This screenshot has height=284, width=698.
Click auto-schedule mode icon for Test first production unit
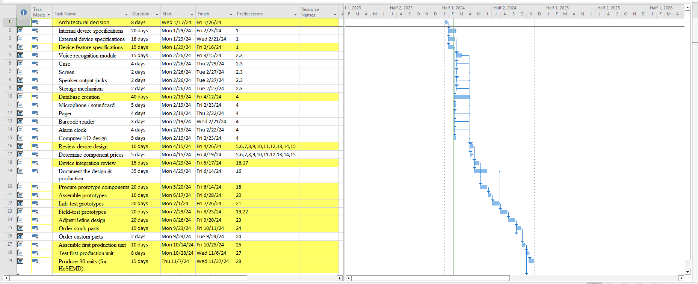[x=35, y=253]
